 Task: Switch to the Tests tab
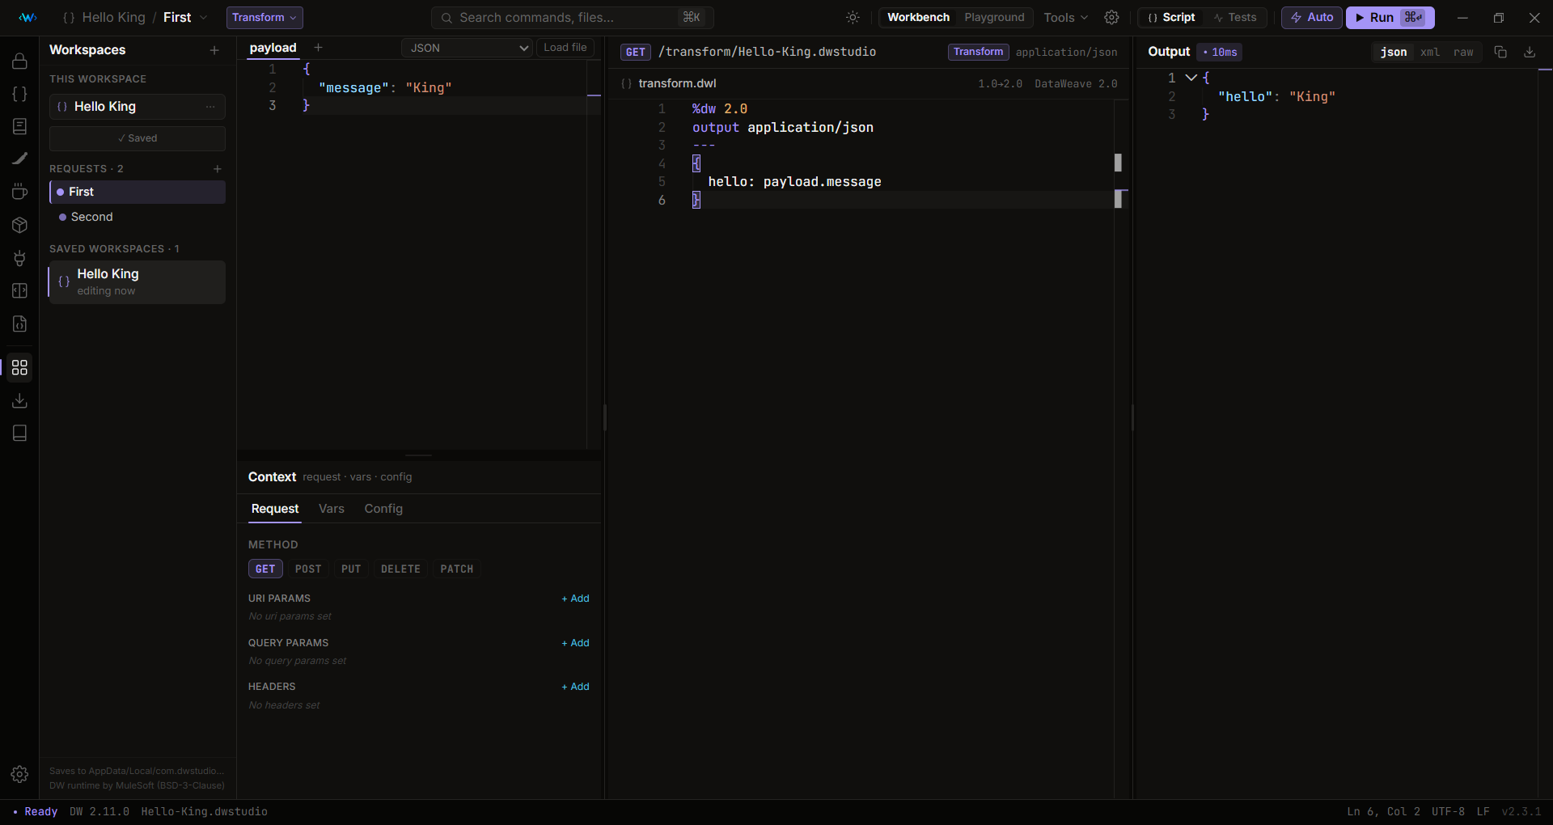pos(1235,17)
